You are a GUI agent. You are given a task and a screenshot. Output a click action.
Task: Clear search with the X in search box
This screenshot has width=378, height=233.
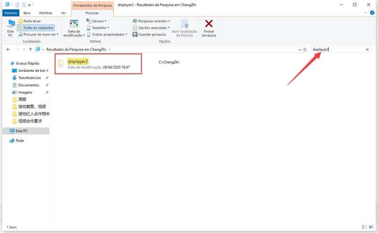pyautogui.click(x=368, y=49)
